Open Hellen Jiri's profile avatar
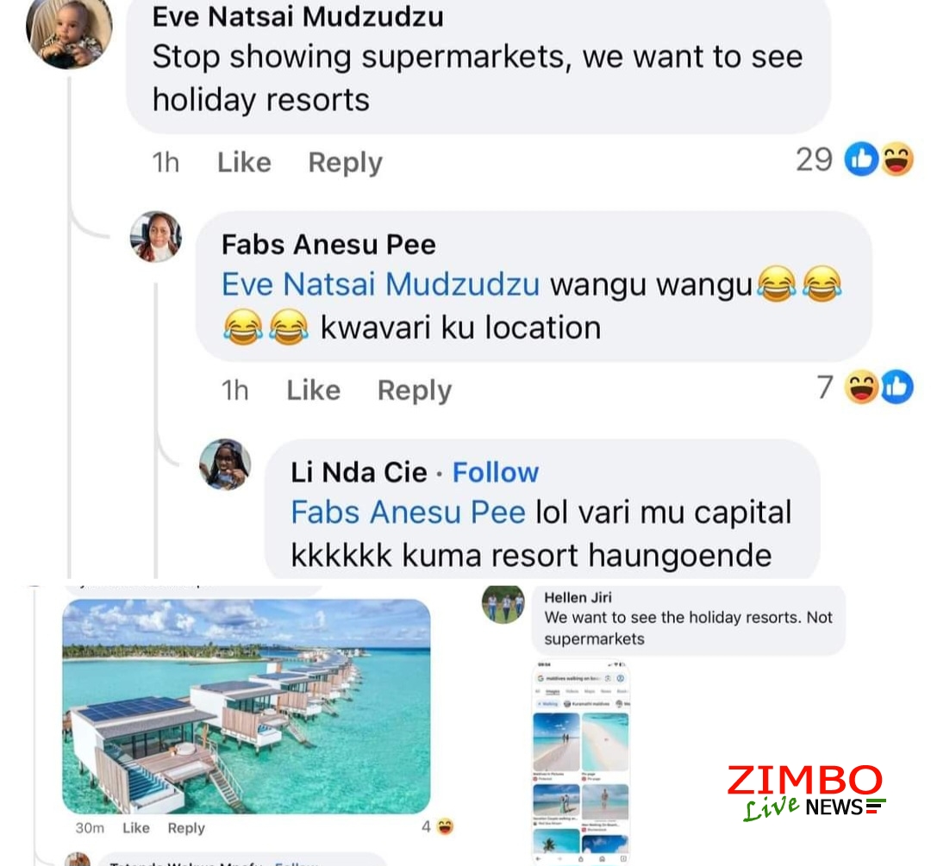Viewport: 931px width, 866px height. [x=503, y=604]
